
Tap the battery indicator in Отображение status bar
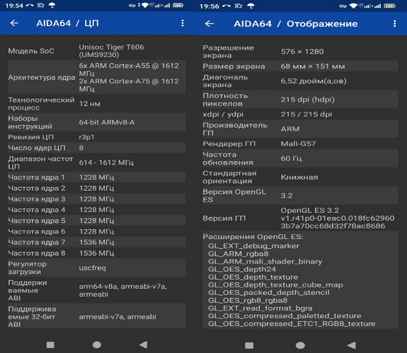[x=390, y=6]
